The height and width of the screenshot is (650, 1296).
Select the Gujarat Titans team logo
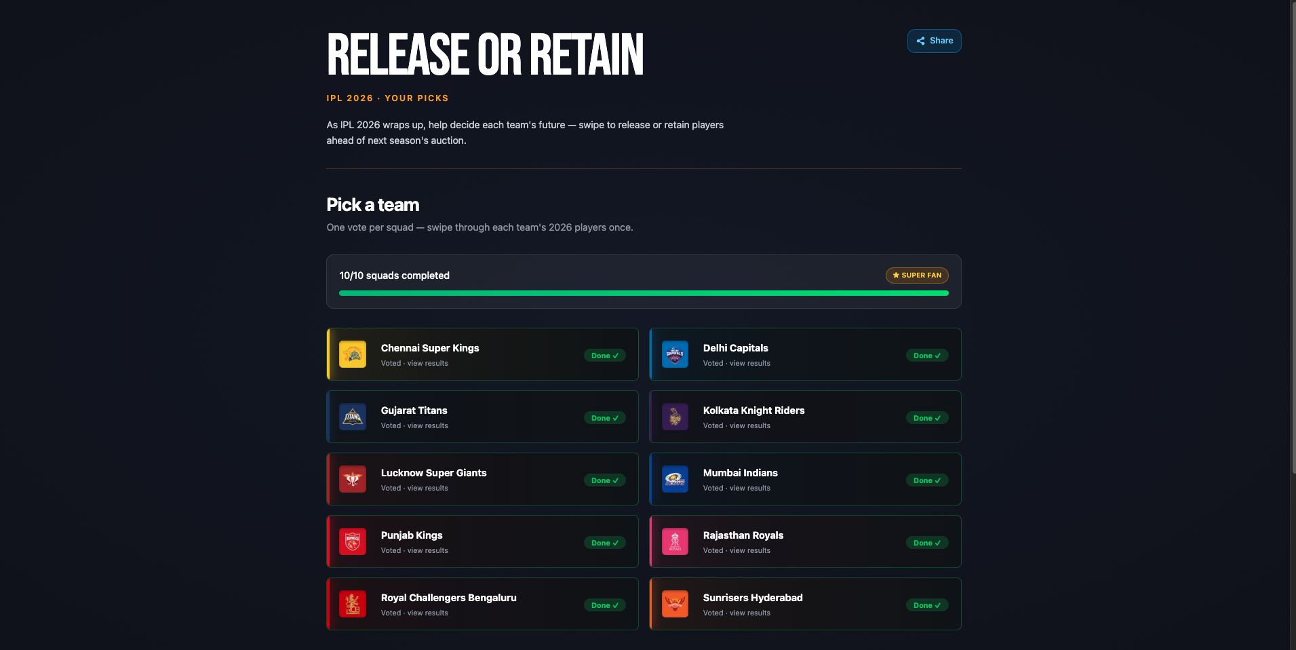353,417
